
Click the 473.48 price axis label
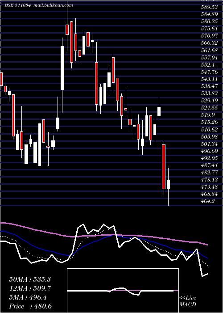pos(209,187)
